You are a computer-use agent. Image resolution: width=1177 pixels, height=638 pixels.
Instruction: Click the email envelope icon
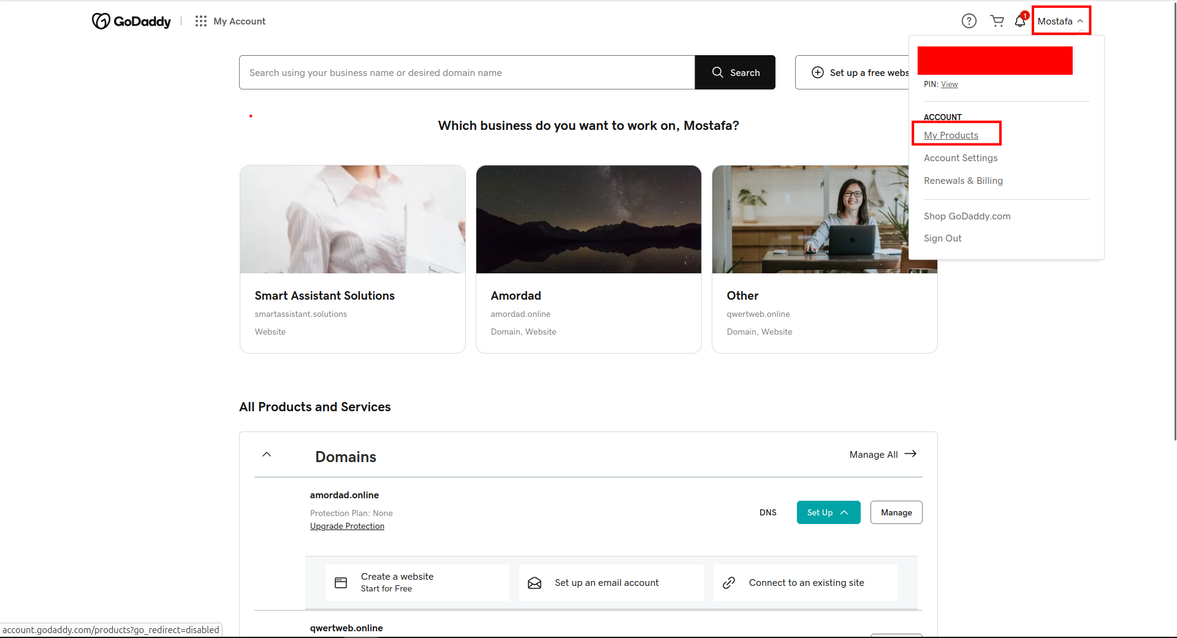(x=535, y=583)
